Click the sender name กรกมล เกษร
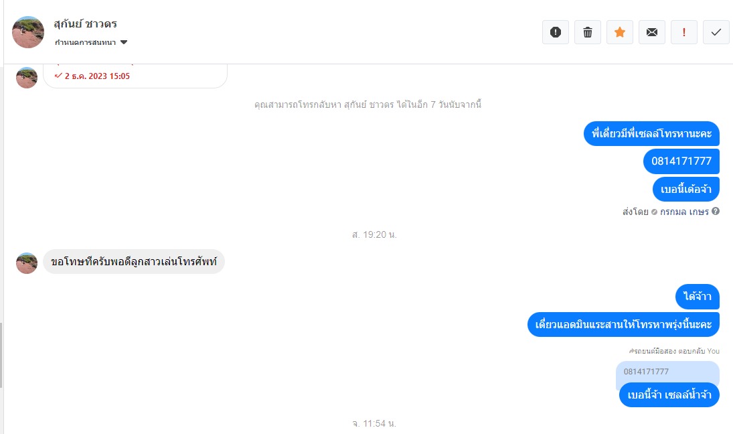 (684, 212)
